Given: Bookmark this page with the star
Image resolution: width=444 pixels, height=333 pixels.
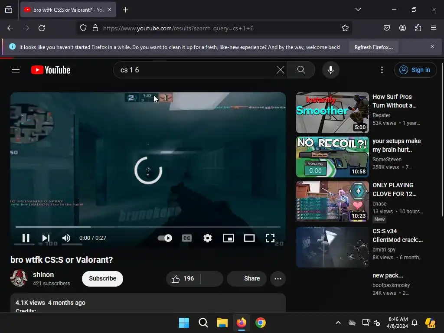Looking at the screenshot, I should point(345,28).
